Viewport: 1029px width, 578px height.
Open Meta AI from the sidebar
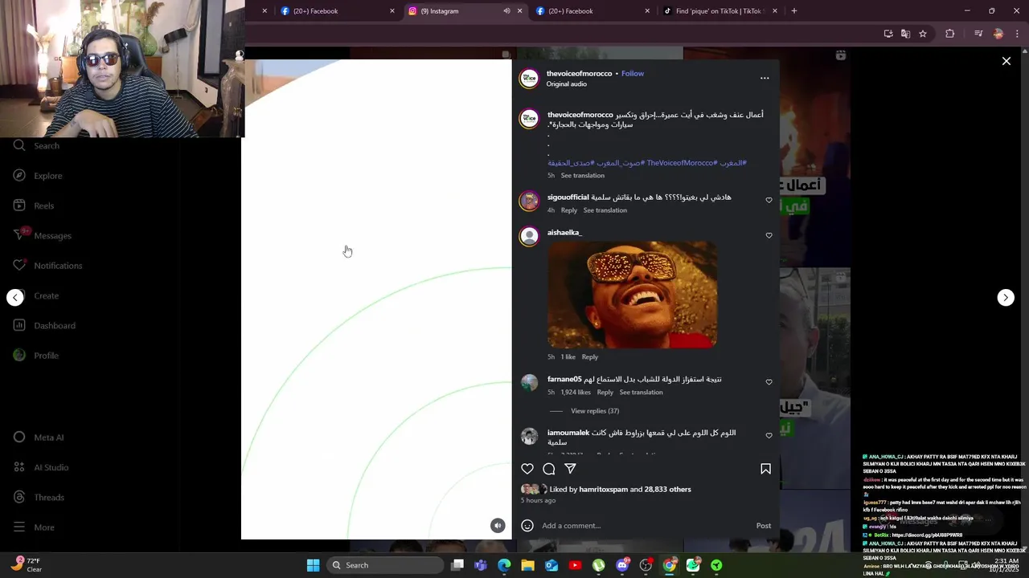39,438
